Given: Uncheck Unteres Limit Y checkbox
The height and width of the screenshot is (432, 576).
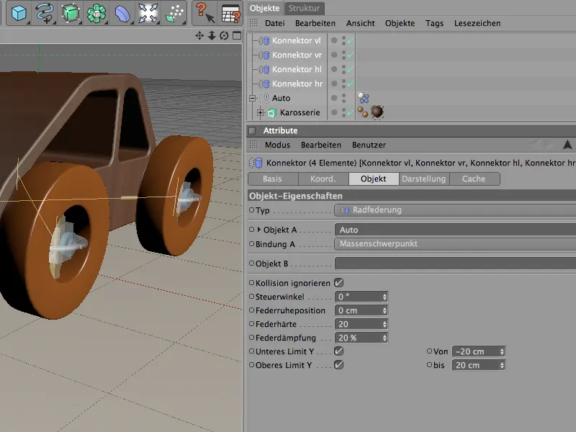Looking at the screenshot, I should [338, 351].
